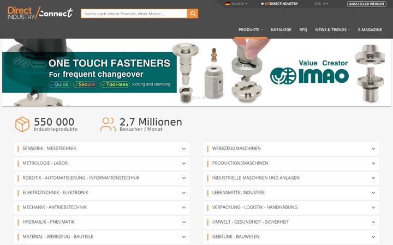Viewport: 393px width, 245px height.
Task: Go to E-Magazine
Action: pos(370,29)
